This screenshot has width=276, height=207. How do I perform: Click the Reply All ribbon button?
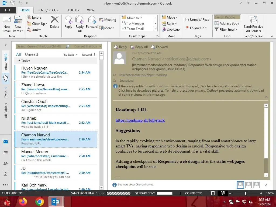(x=80, y=24)
